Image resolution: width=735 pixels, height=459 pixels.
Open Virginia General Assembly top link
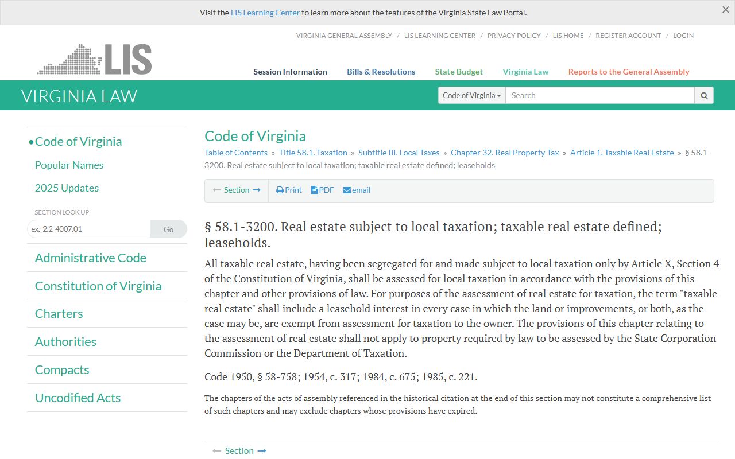pyautogui.click(x=344, y=36)
